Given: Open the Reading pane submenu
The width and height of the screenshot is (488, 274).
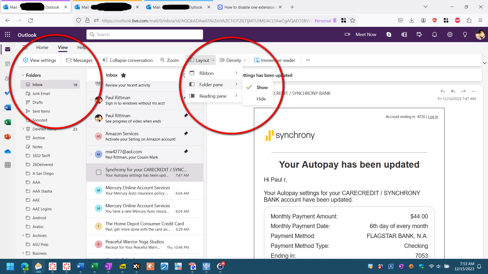Looking at the screenshot, I should pyautogui.click(x=213, y=96).
